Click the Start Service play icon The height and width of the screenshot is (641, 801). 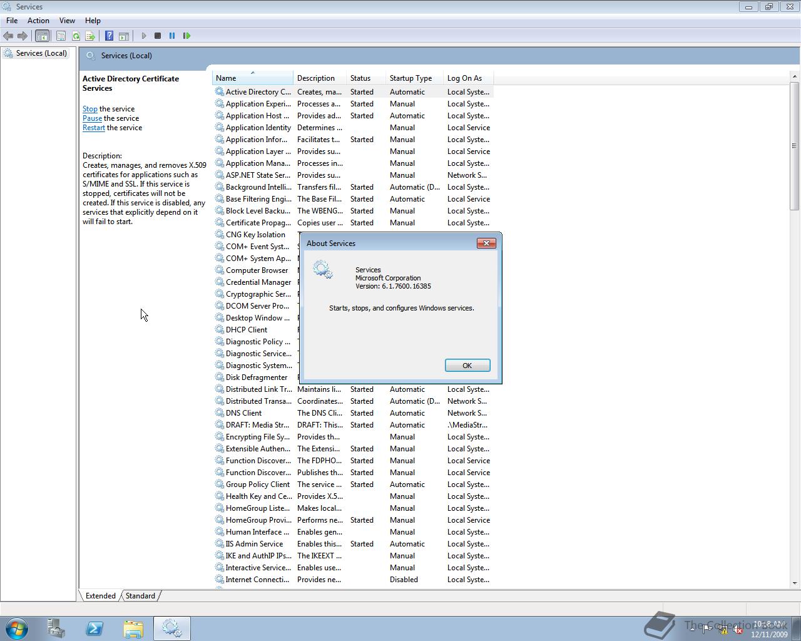click(x=144, y=36)
